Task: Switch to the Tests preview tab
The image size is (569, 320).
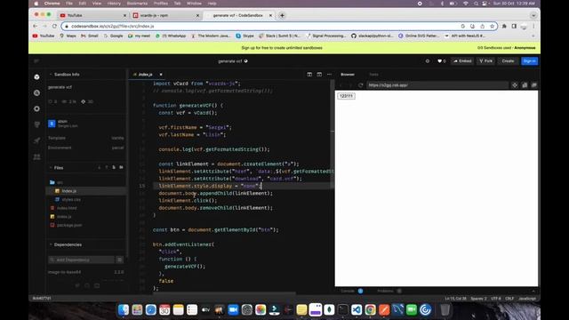Action: (x=373, y=75)
